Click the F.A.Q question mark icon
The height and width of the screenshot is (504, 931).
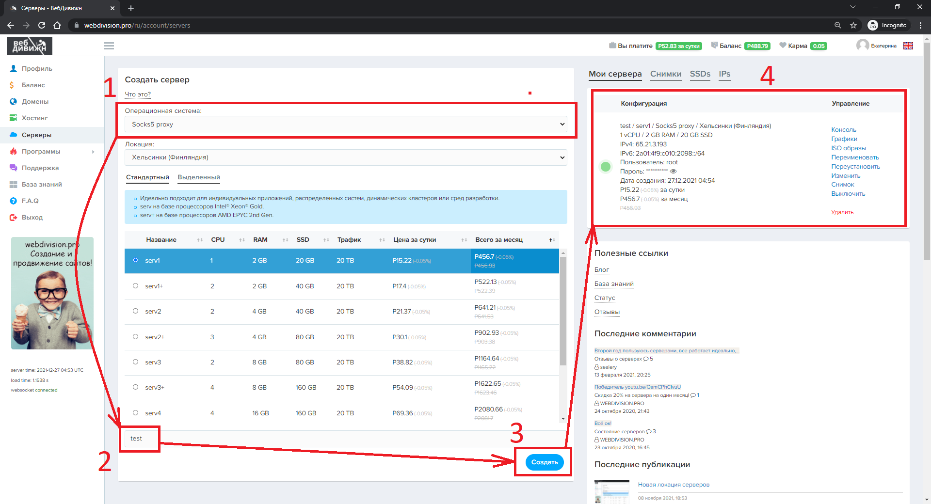coord(13,201)
